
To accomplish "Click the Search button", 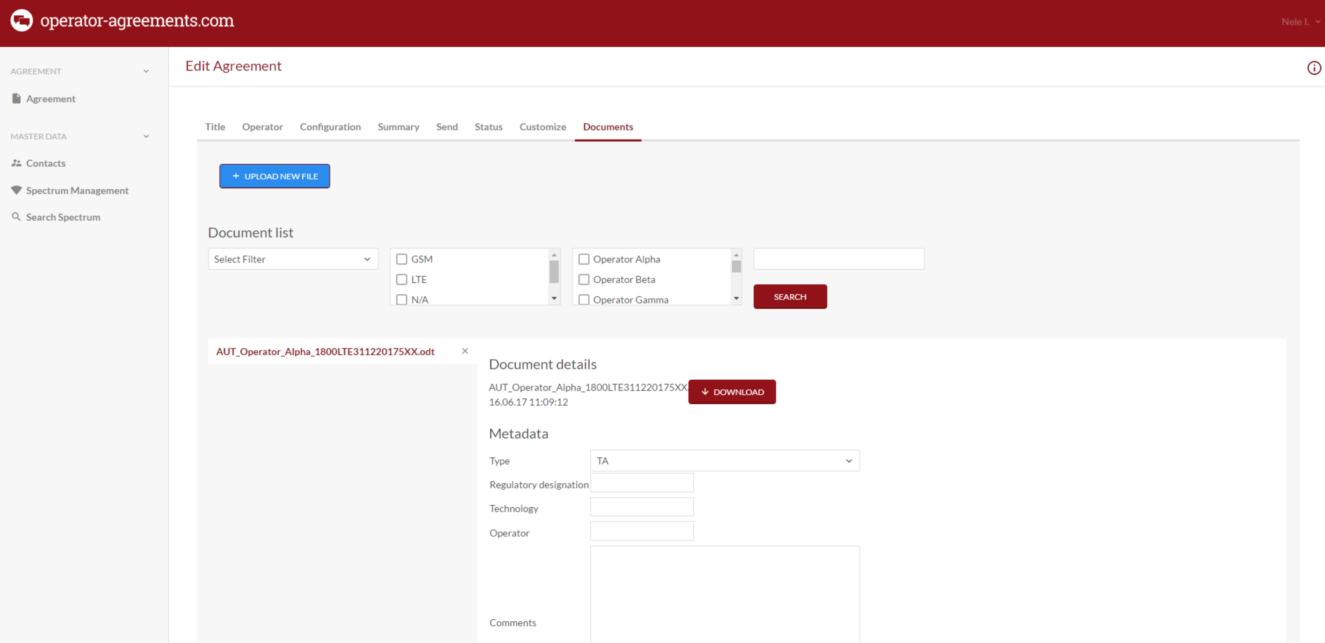I will pyautogui.click(x=790, y=297).
